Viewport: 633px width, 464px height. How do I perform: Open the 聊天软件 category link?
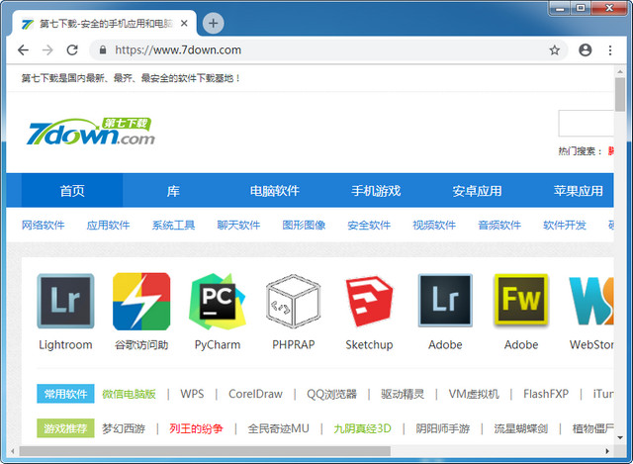click(238, 225)
